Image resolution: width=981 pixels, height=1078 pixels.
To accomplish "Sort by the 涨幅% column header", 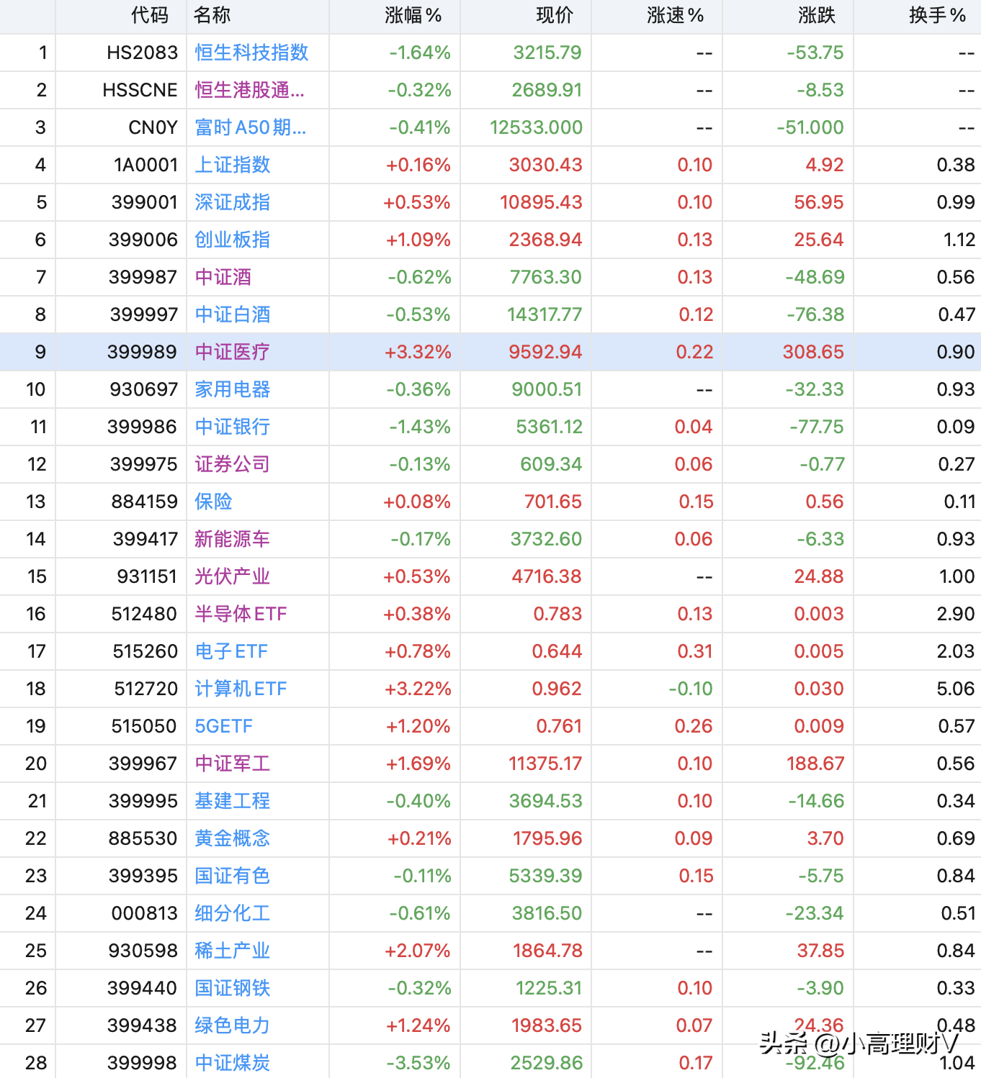I will tap(413, 15).
